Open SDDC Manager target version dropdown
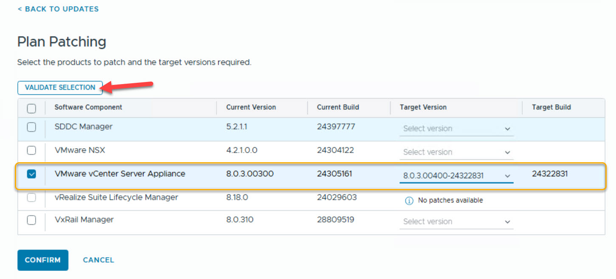This screenshot has width=616, height=279. pos(456,129)
